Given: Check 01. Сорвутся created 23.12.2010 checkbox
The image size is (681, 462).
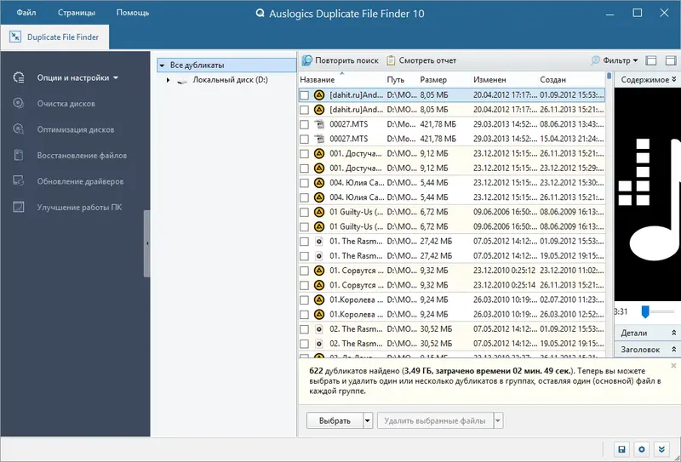Looking at the screenshot, I should pos(305,271).
